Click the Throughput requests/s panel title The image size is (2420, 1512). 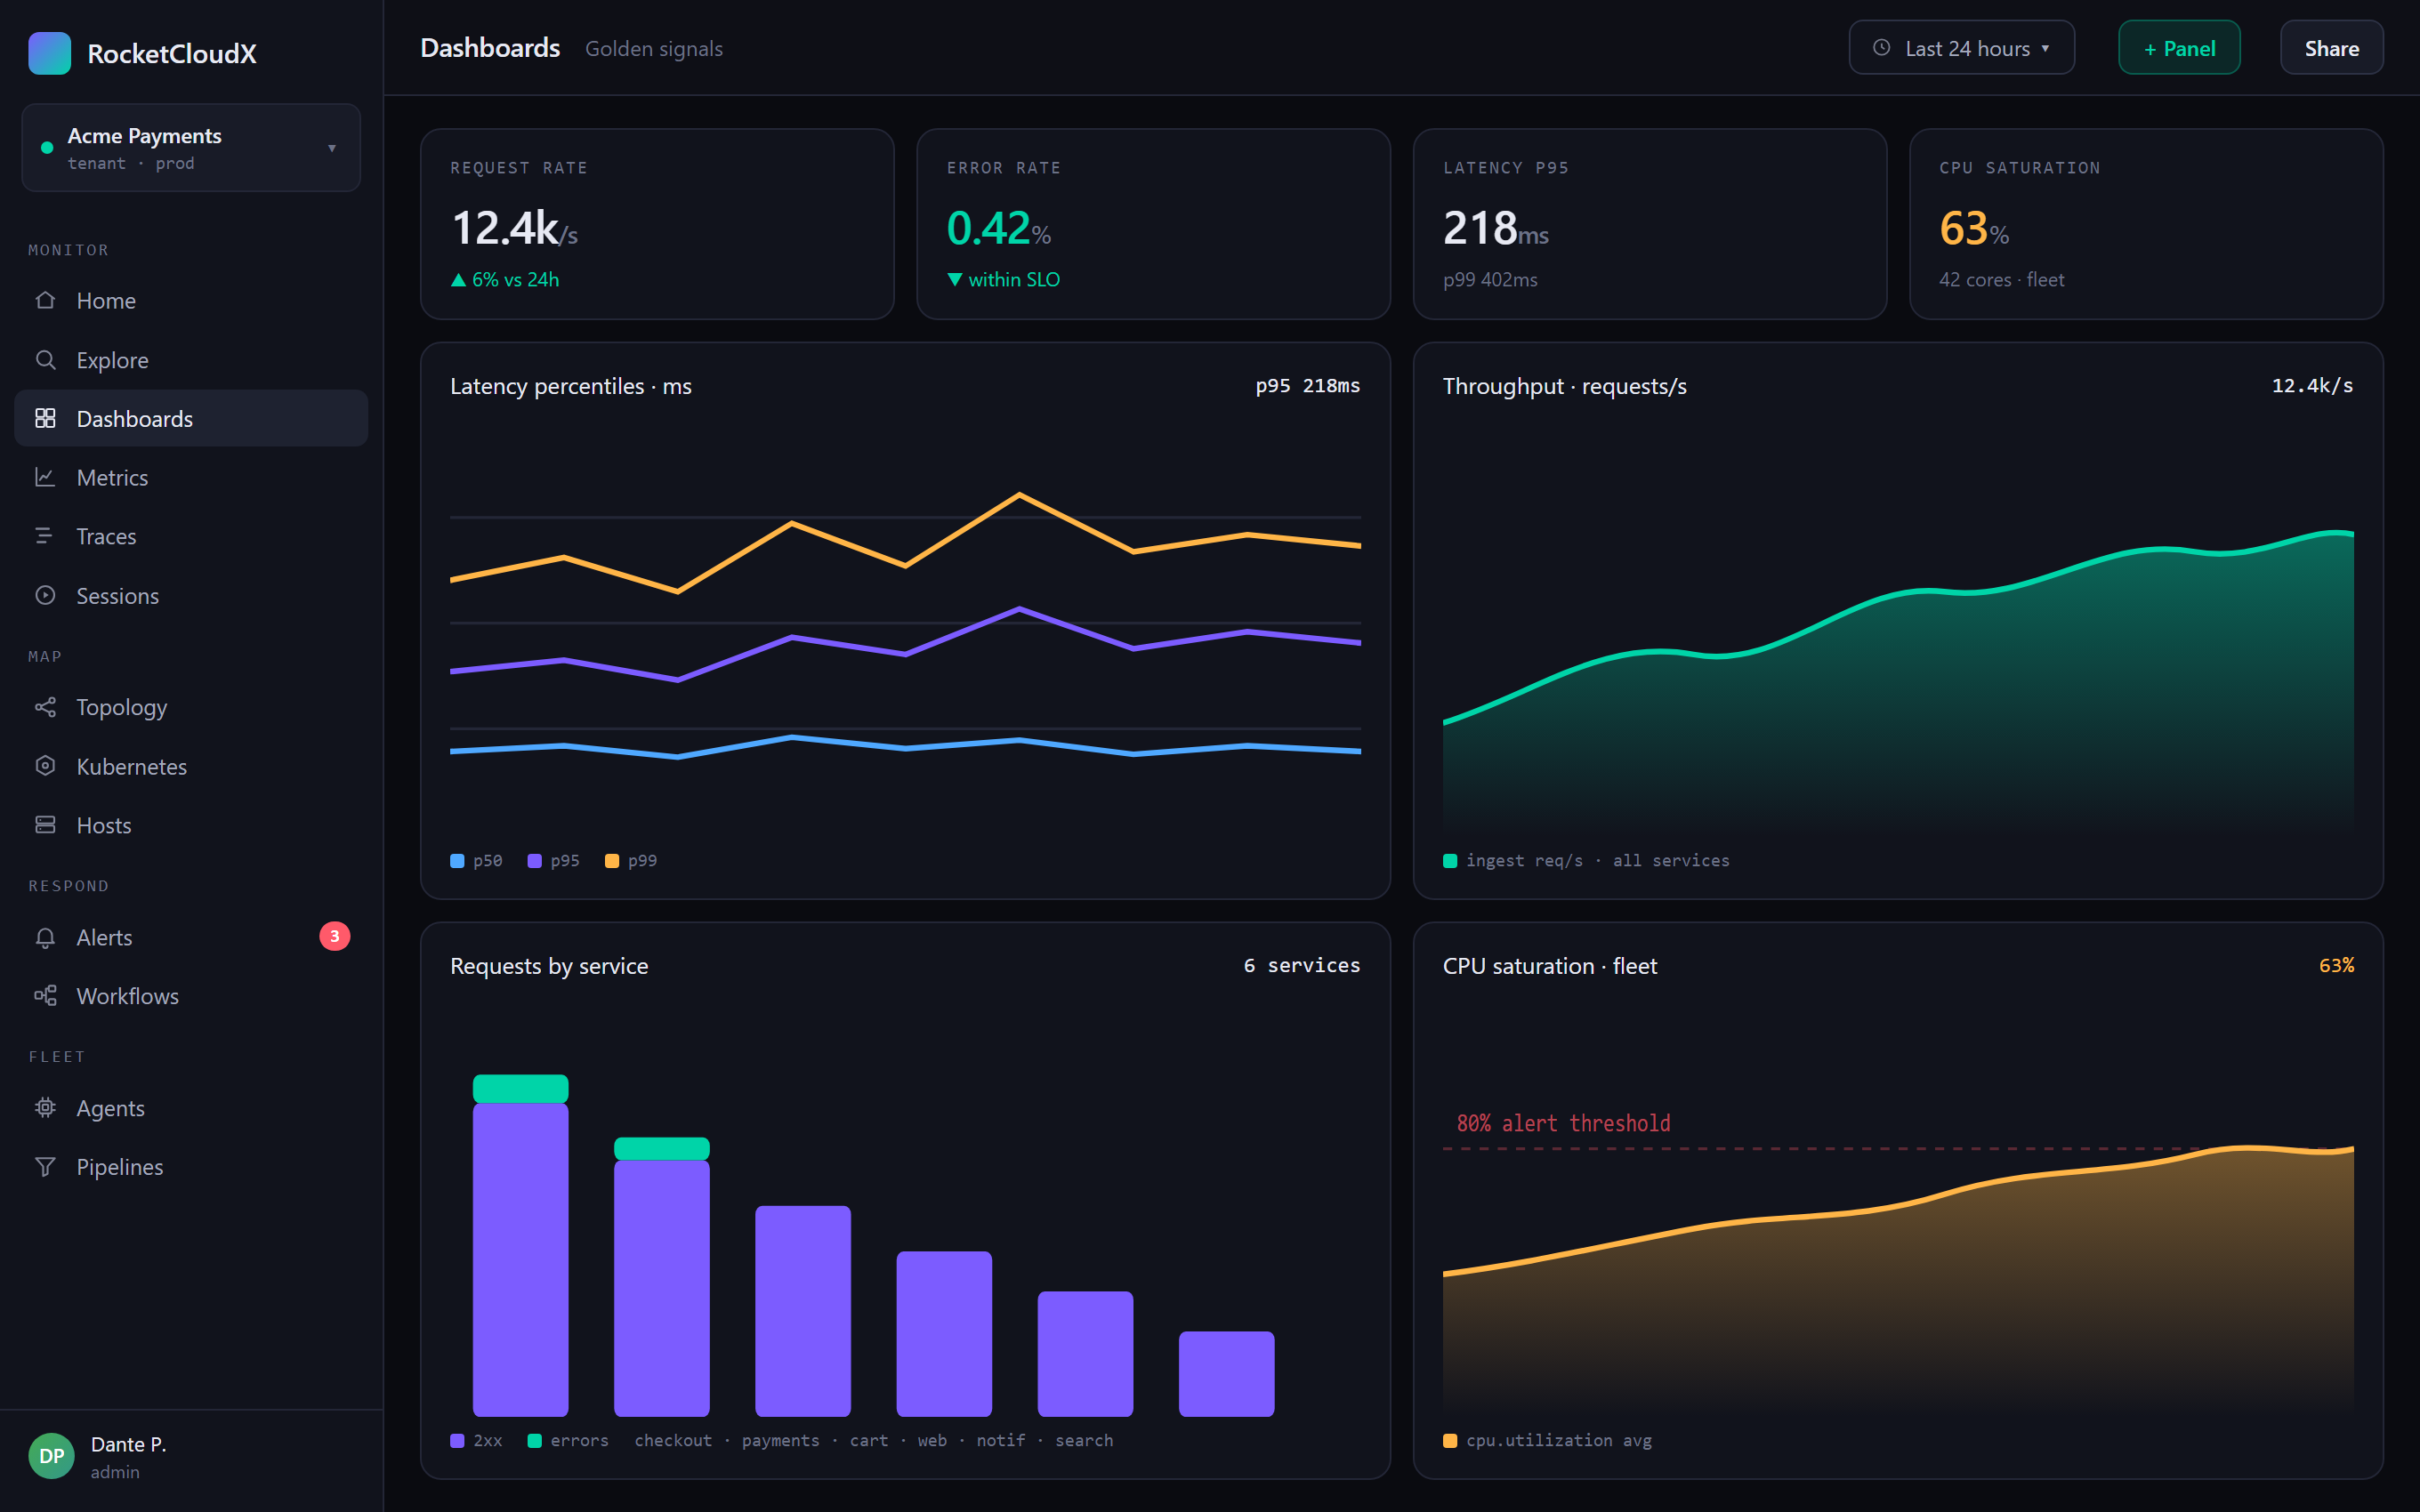[1564, 386]
